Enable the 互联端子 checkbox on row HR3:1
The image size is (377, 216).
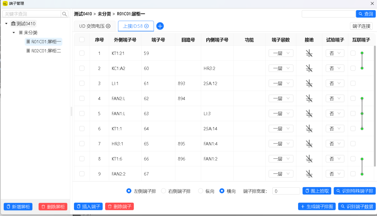click(x=354, y=143)
